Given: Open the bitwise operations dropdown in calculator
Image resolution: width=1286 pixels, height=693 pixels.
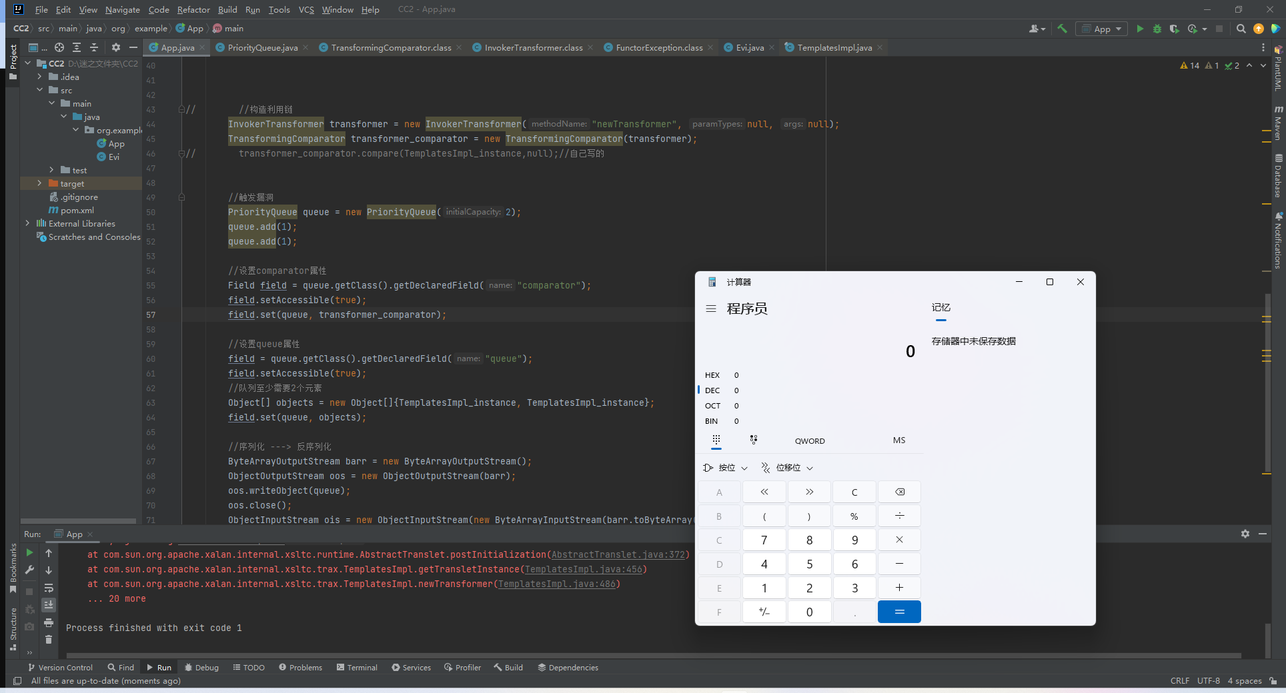Looking at the screenshot, I should (x=726, y=468).
